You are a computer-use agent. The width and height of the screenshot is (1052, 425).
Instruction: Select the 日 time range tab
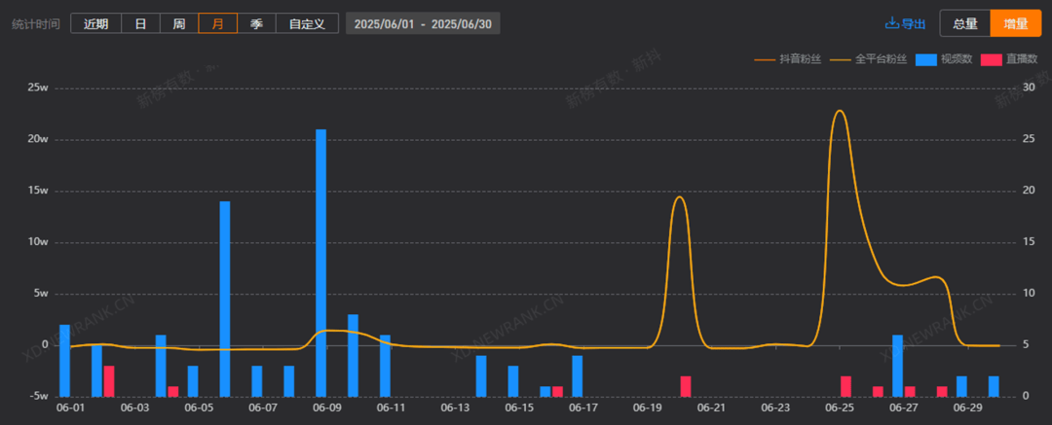(141, 23)
